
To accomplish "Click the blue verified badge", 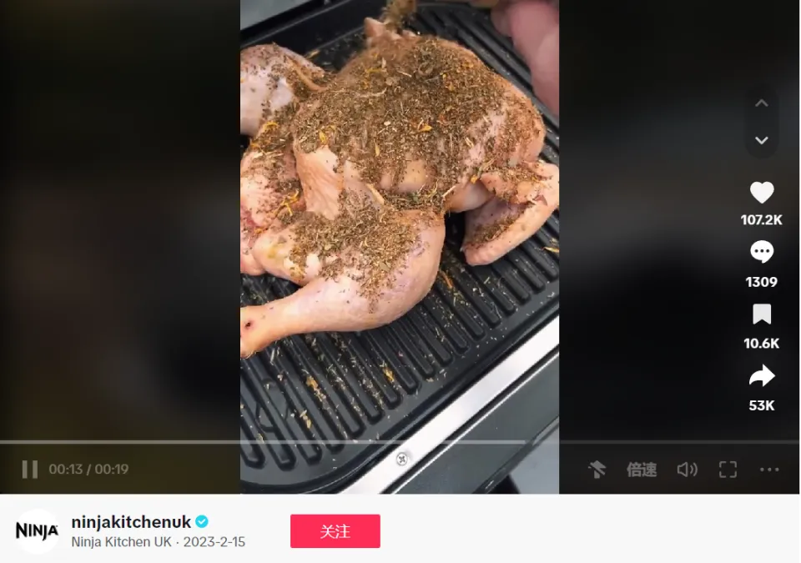I will pos(202,521).
